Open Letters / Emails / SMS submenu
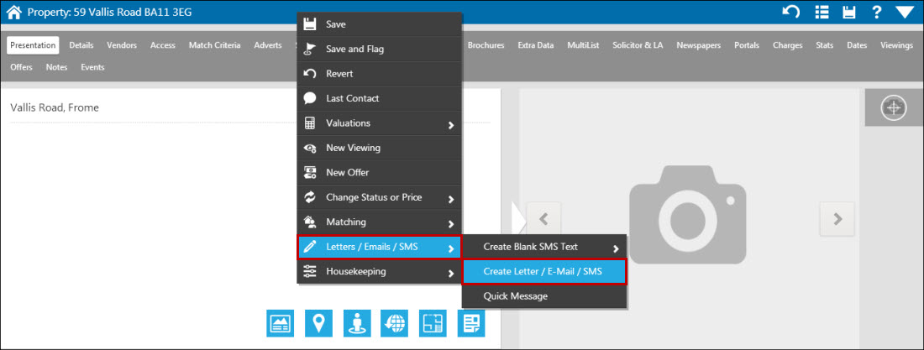The image size is (924, 350). (380, 247)
